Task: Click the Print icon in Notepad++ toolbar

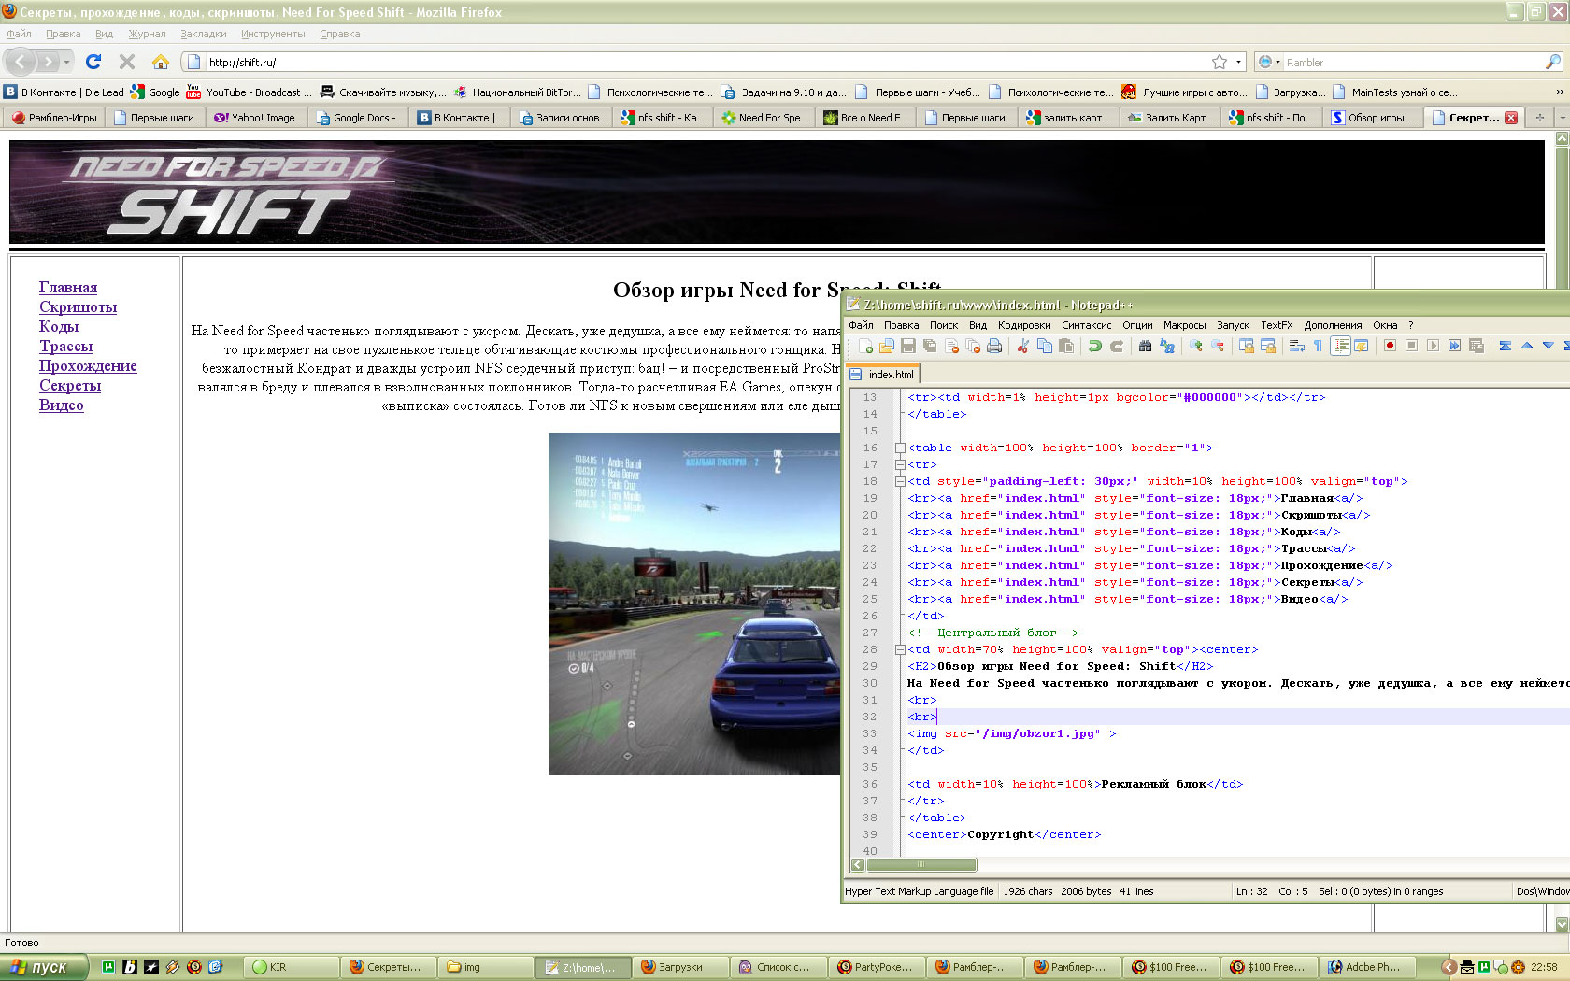Action: click(x=994, y=347)
